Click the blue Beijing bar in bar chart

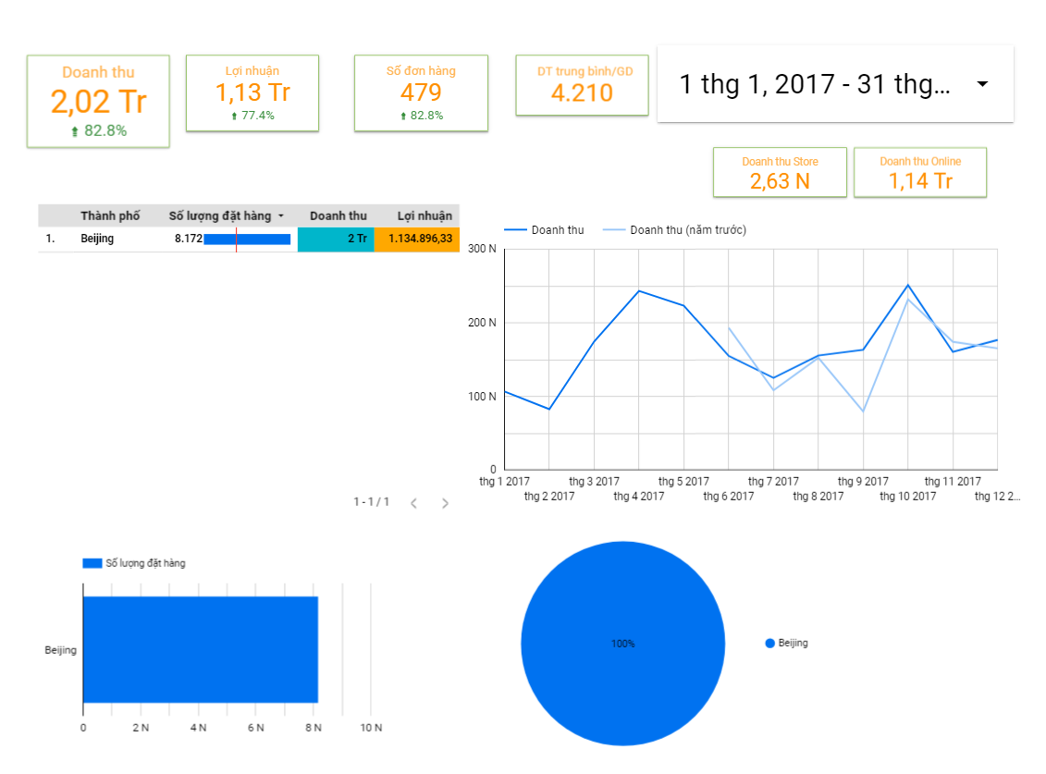coord(200,649)
